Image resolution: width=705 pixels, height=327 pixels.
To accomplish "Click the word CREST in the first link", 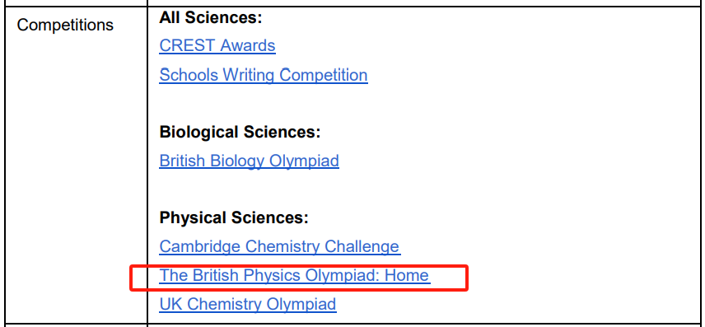I will [188, 45].
